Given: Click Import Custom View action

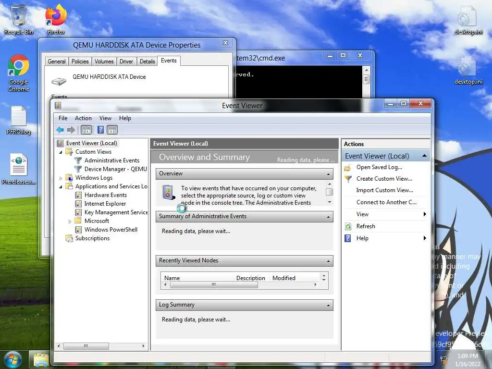Looking at the screenshot, I should tap(384, 190).
